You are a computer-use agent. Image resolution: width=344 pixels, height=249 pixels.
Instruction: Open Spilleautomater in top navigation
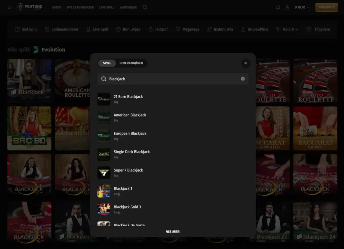coord(80,7)
